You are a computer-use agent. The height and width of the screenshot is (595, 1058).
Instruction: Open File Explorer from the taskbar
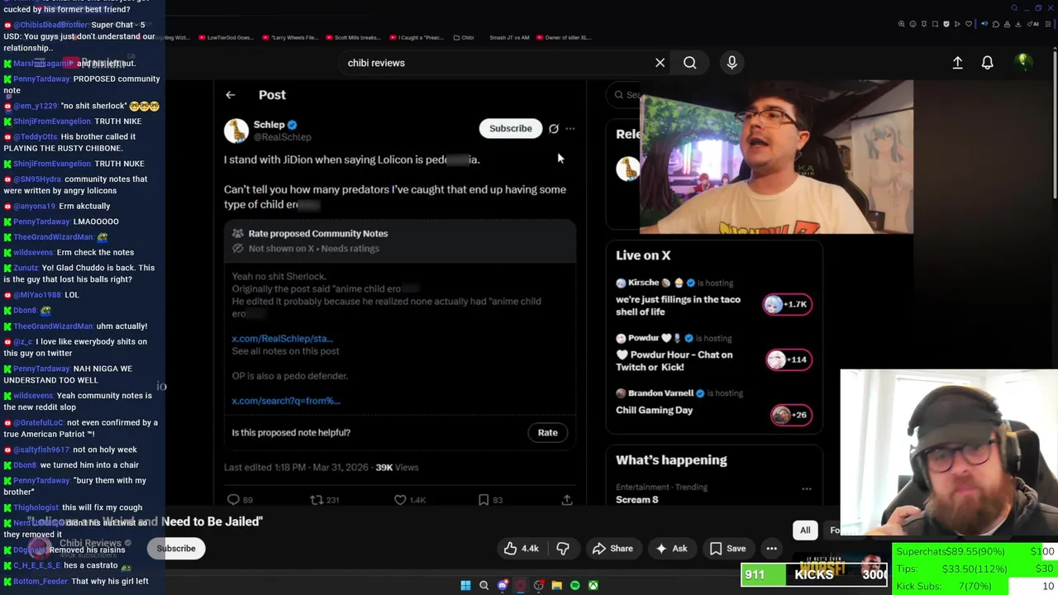[x=556, y=586]
